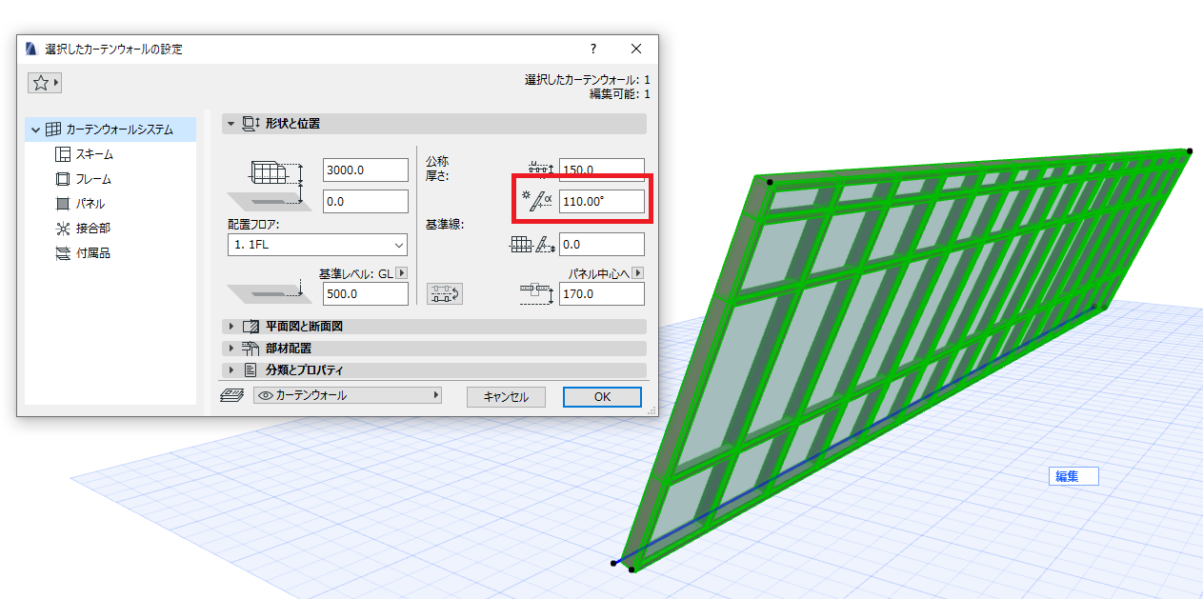Click the slant angle field 110.00°

[602, 202]
